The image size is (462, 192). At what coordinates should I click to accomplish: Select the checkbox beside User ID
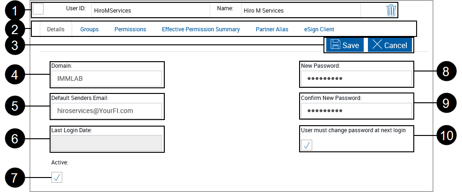click(38, 10)
